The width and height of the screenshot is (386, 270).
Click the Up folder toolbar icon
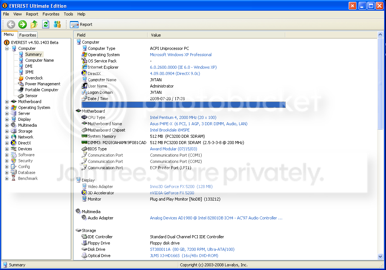(x=34, y=24)
